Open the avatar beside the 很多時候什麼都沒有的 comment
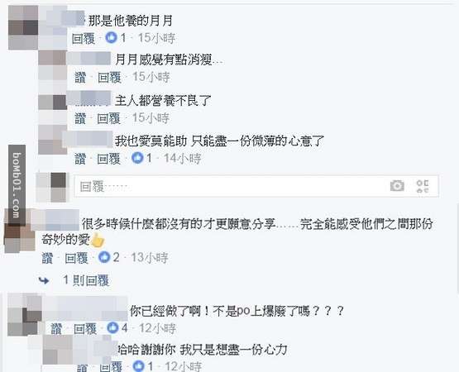The width and height of the screenshot is (459, 372). click(x=19, y=231)
